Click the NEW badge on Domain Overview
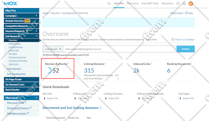The image size is (209, 121). pos(27,21)
